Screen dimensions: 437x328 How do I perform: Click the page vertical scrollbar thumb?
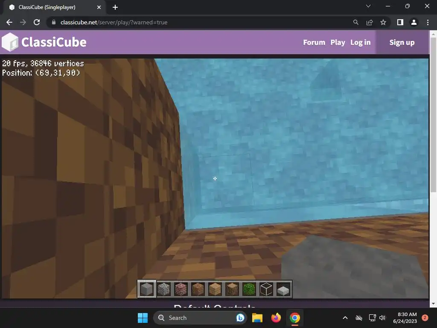[x=433, y=114]
